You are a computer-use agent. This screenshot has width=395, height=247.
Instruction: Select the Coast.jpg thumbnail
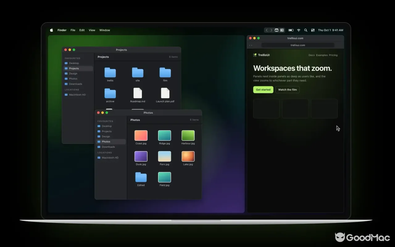click(141, 136)
